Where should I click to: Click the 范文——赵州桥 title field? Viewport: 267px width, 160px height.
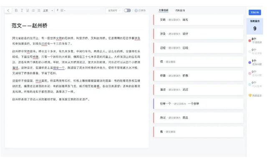(x=30, y=25)
